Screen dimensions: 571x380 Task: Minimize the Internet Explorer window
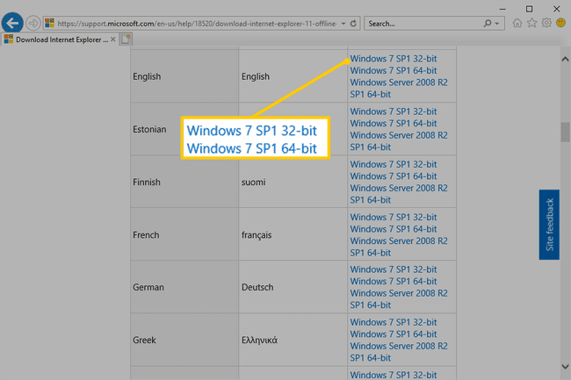click(502, 9)
